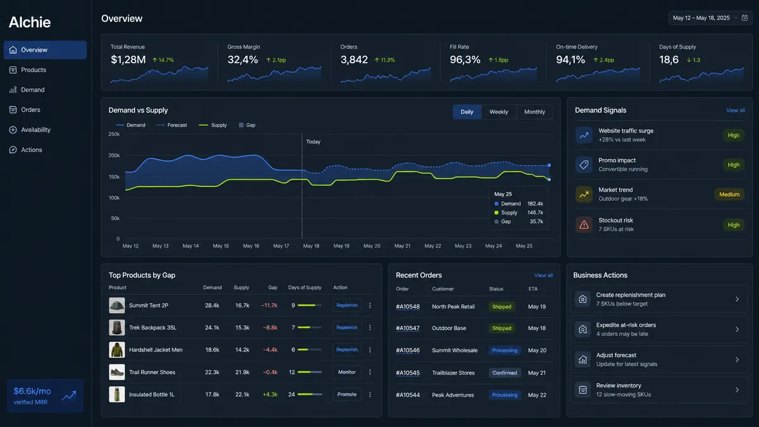
Task: Toggle the Supply legend series
Action: 213,125
